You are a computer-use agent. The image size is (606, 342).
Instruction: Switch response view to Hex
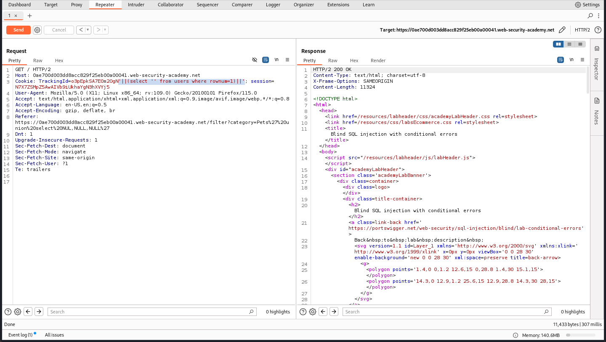(x=354, y=61)
